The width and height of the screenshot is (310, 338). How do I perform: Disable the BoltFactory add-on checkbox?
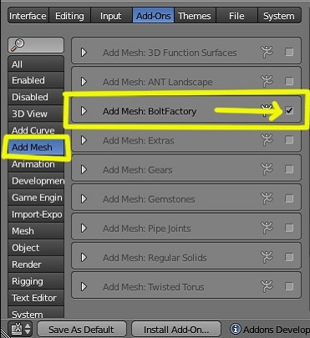click(289, 111)
